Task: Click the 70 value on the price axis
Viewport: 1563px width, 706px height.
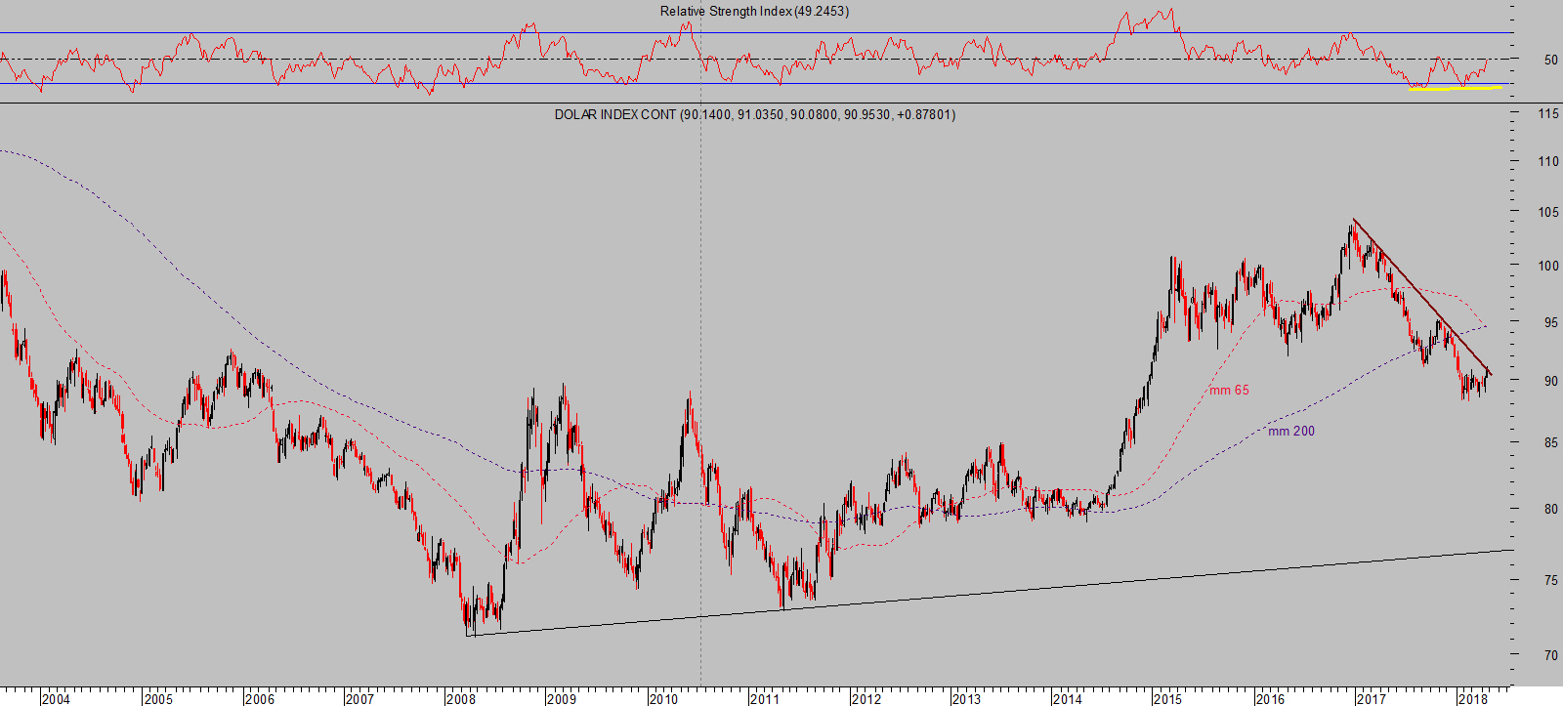Action: point(1550,655)
